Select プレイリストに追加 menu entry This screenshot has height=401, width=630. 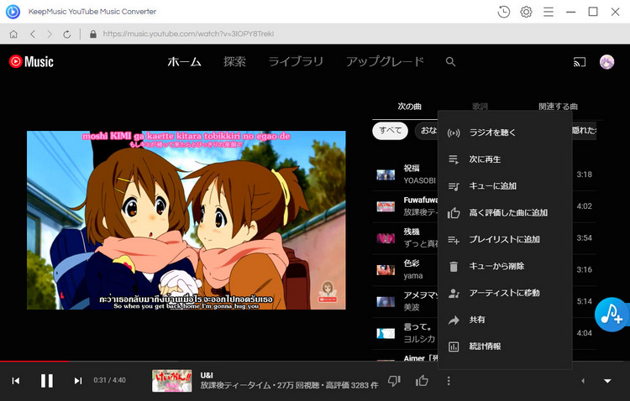point(505,240)
